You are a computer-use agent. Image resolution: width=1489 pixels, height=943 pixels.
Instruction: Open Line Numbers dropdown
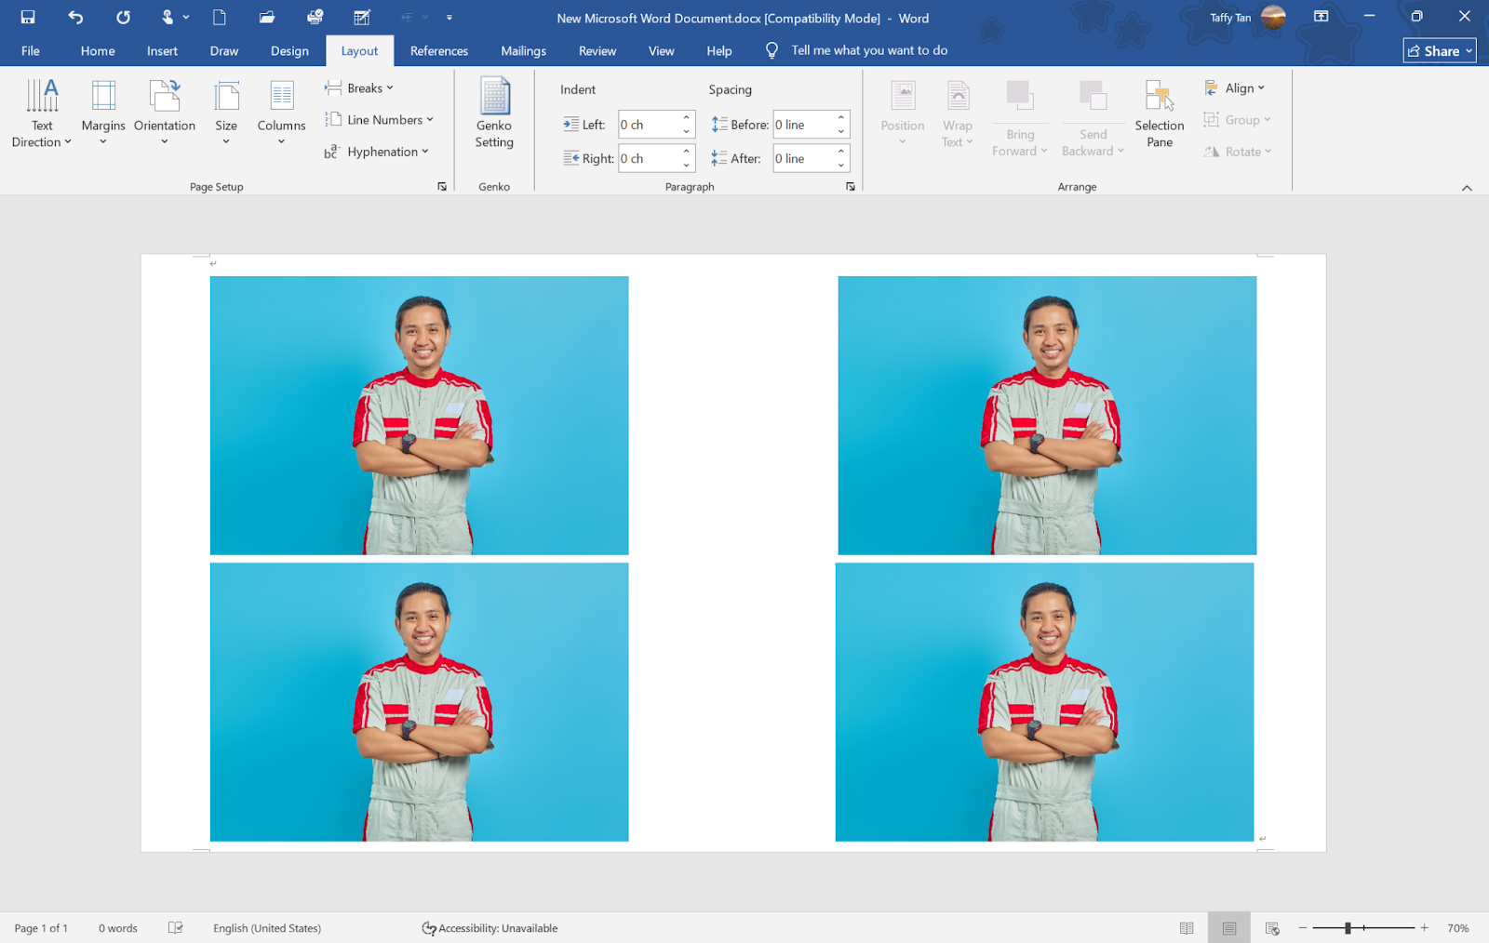[380, 120]
